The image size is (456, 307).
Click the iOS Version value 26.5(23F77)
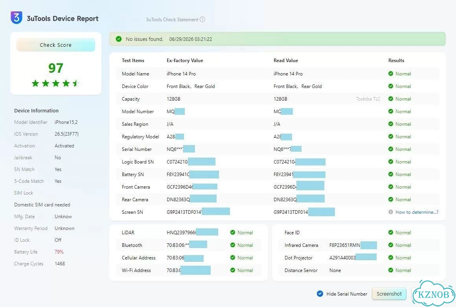tap(66, 134)
